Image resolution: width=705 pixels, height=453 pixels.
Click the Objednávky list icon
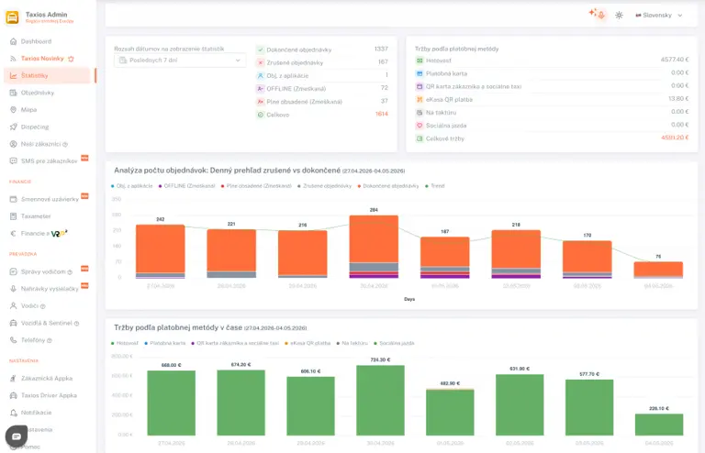pos(13,93)
